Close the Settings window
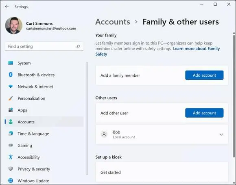The image size is (236, 185). pos(229,4)
